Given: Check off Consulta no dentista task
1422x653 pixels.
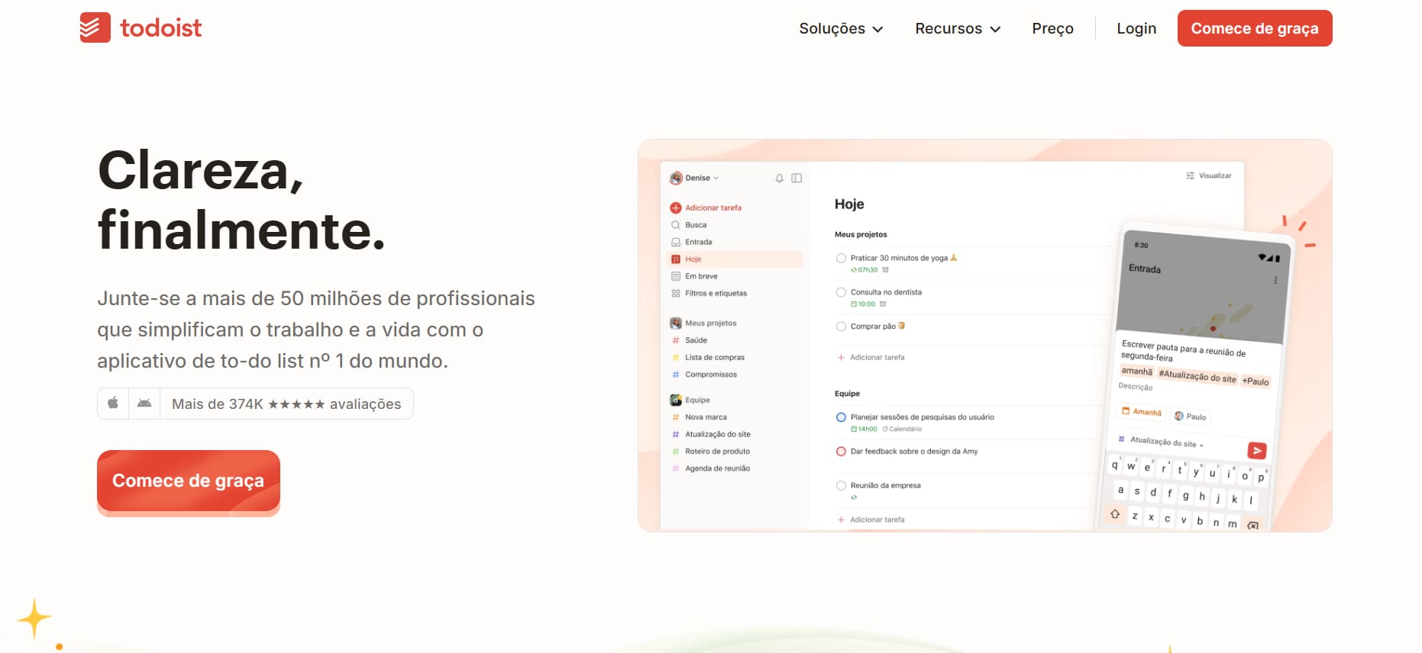Looking at the screenshot, I should pyautogui.click(x=841, y=292).
